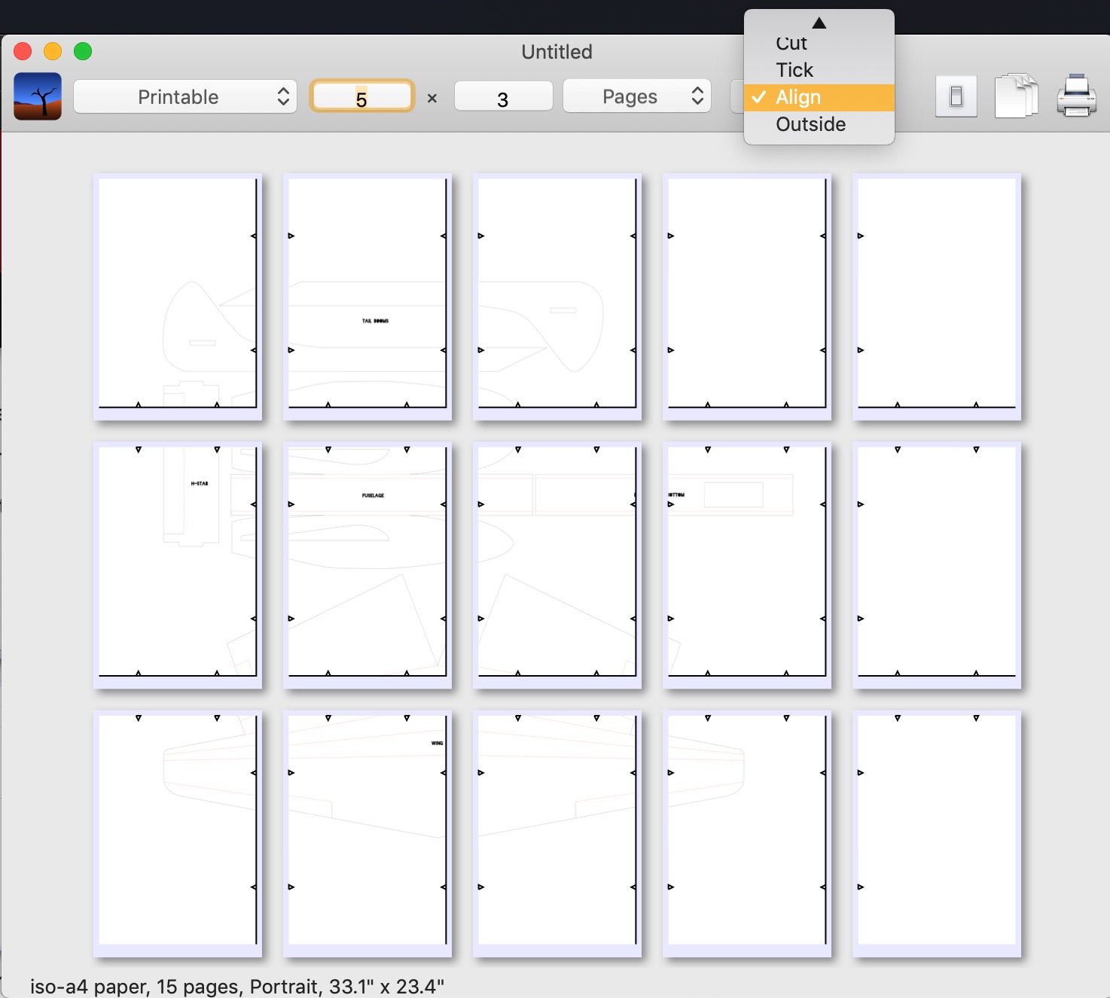The height and width of the screenshot is (998, 1110).
Task: Click the highlighted columns field showing 5
Action: coord(362,96)
